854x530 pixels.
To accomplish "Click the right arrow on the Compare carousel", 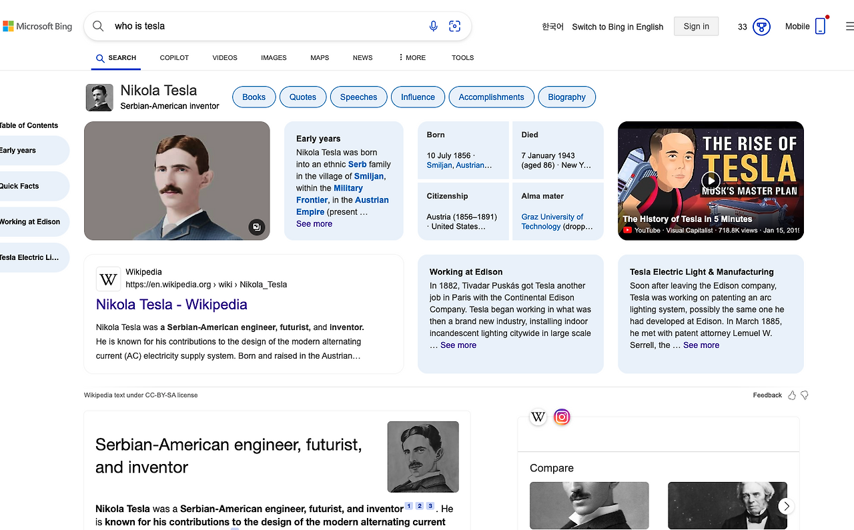I will (x=786, y=506).
